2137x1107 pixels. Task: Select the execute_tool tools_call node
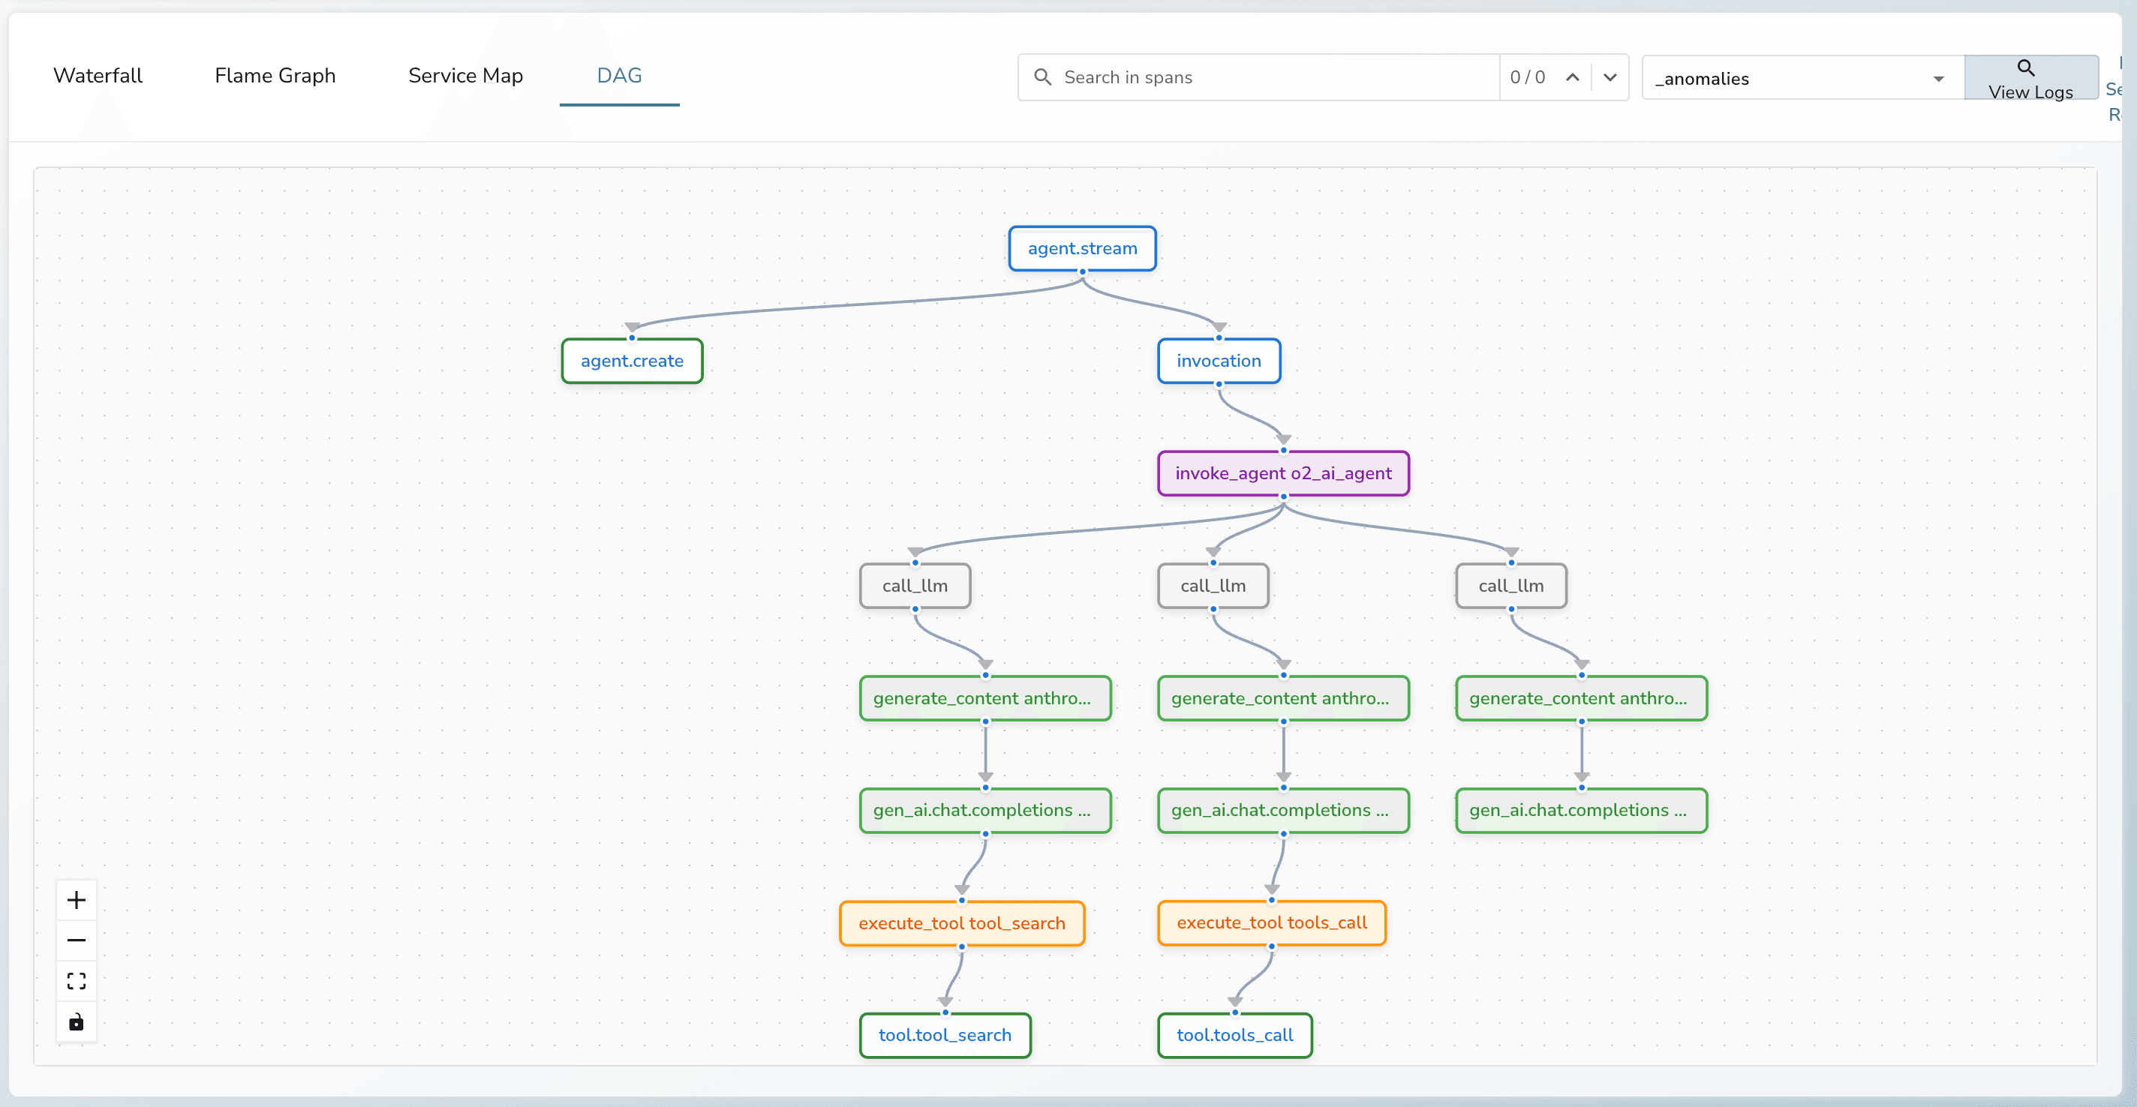click(x=1272, y=922)
